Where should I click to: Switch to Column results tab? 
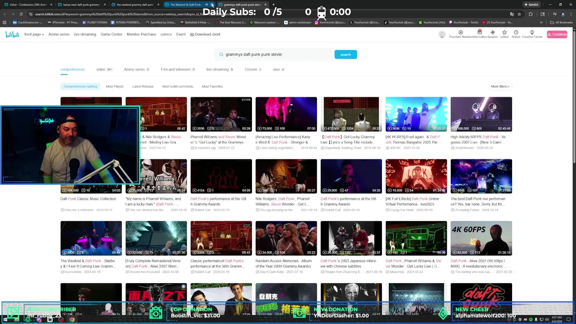click(253, 69)
